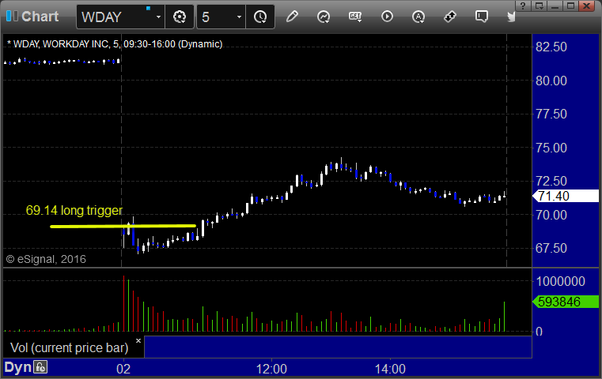The width and height of the screenshot is (602, 379).
Task: Click the 67.50 price axis label
Action: tap(551, 248)
